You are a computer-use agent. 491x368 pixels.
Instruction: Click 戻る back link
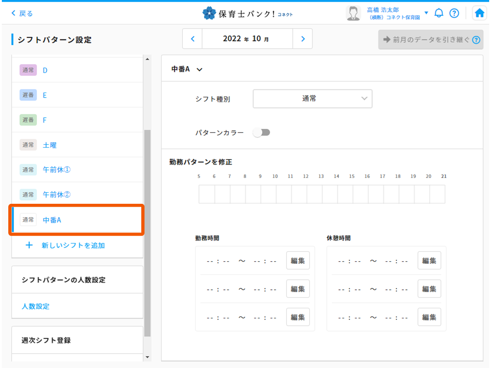(x=22, y=13)
